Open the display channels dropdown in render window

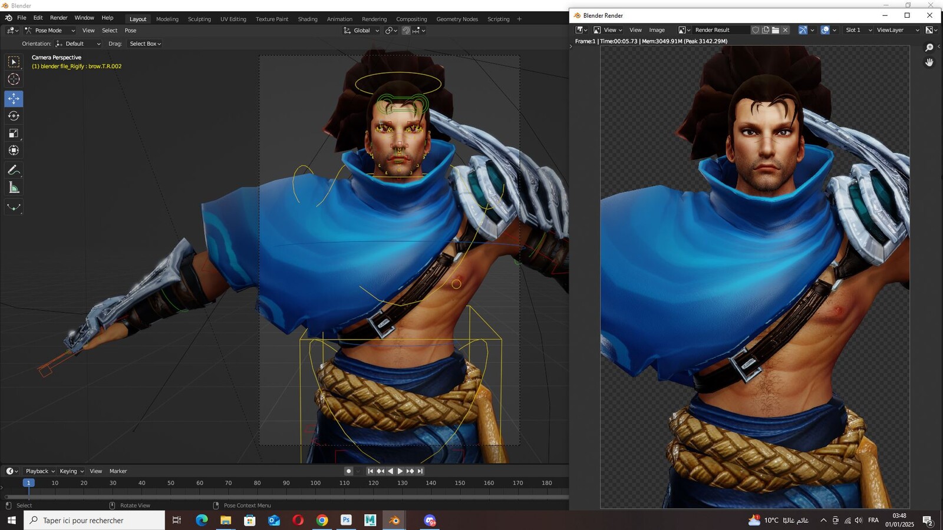click(x=932, y=30)
